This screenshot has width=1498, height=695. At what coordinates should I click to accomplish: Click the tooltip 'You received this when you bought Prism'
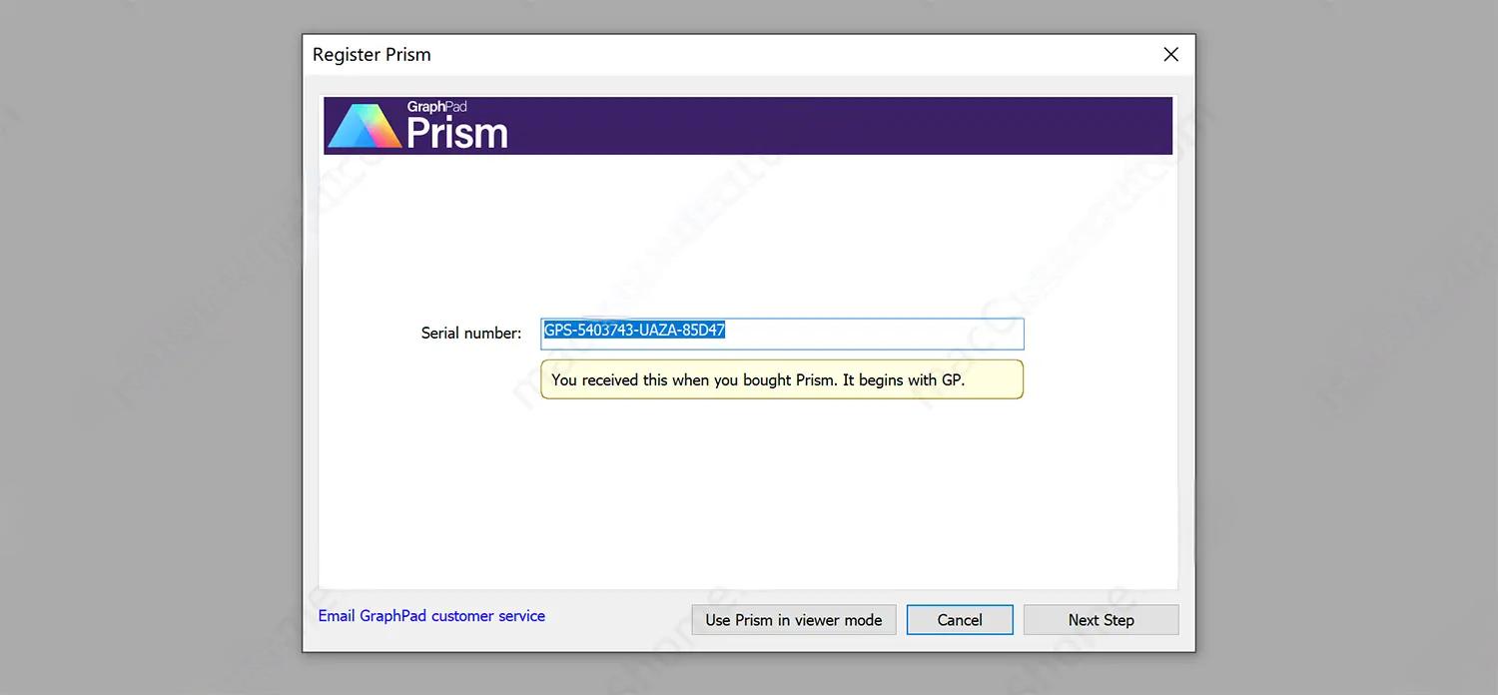tap(782, 379)
